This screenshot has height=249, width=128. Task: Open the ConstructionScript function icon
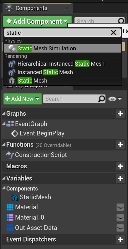click(10, 155)
